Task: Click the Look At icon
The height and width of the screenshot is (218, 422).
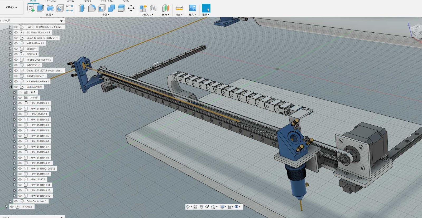Action: click(195, 207)
